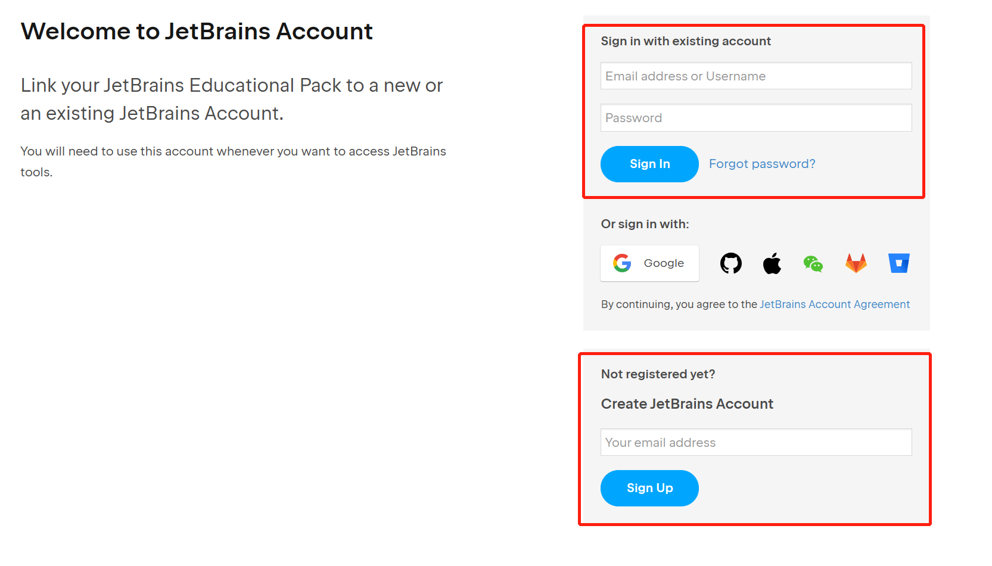Click the Or sign in with: label
The width and height of the screenshot is (992, 566).
(645, 224)
